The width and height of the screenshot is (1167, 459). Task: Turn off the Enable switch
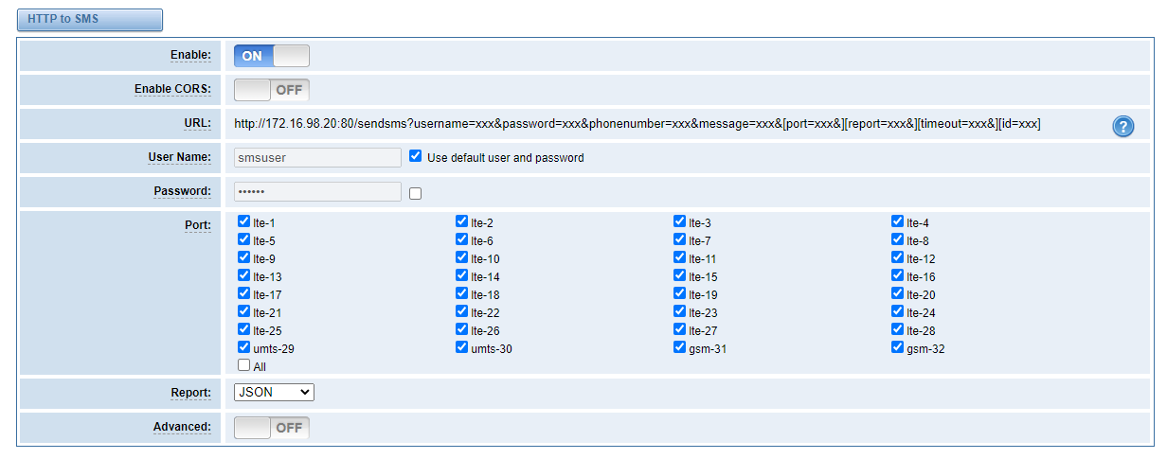(272, 56)
